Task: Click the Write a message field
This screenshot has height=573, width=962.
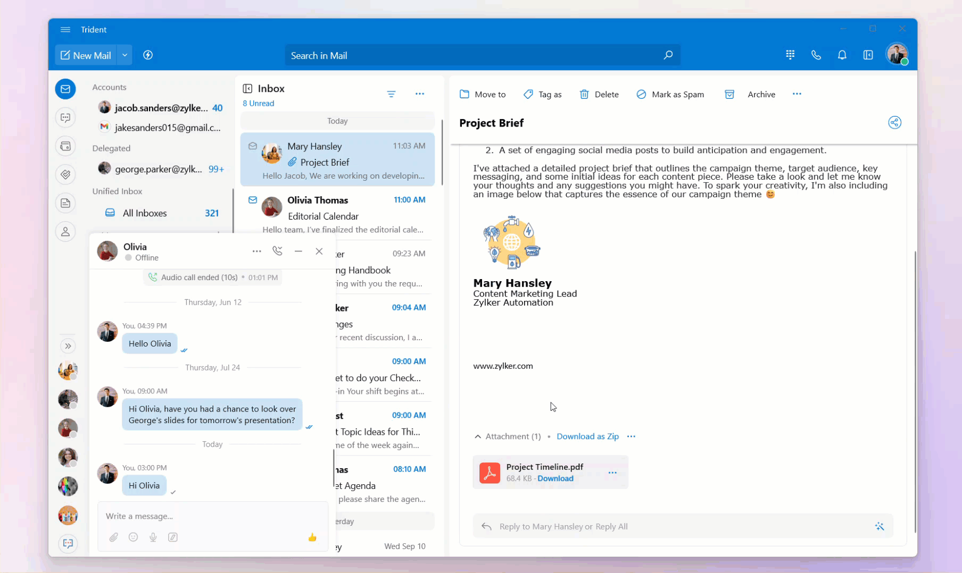Action: (213, 516)
